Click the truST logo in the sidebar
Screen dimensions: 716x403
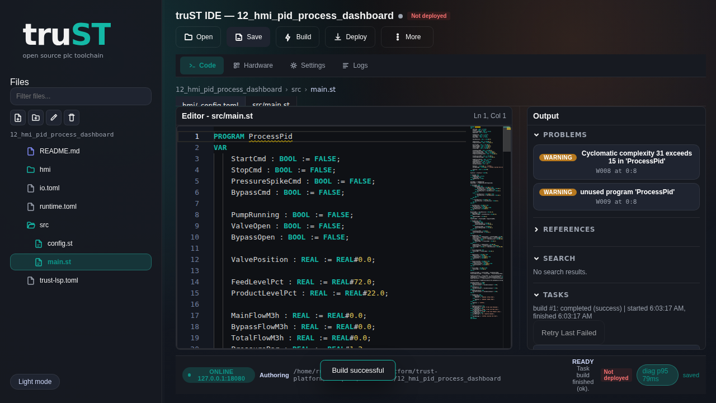pyautogui.click(x=67, y=35)
